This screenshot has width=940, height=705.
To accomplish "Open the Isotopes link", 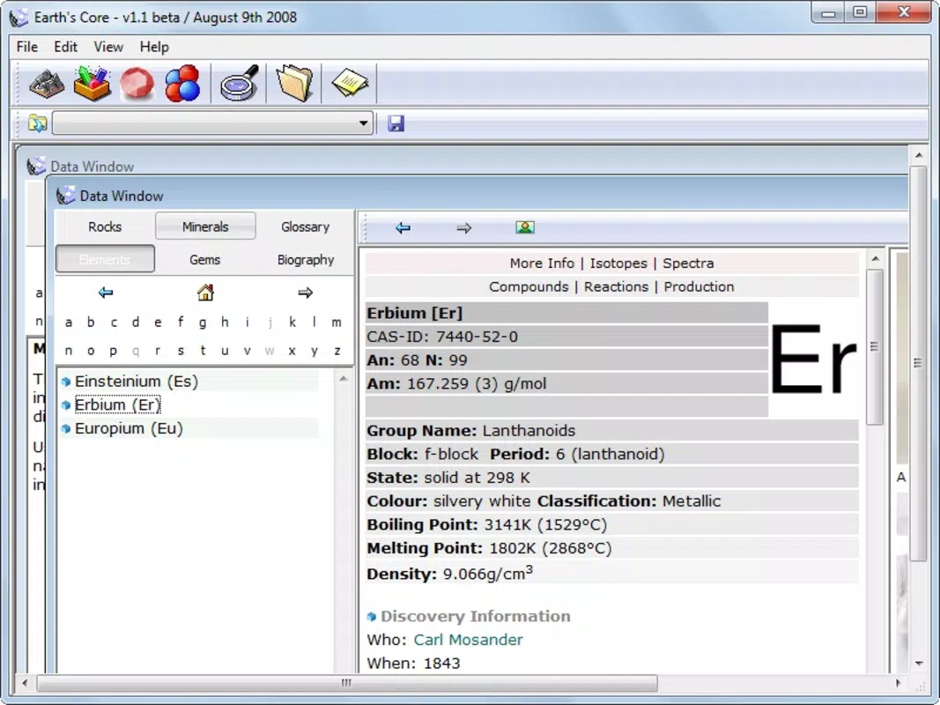I will (x=618, y=263).
